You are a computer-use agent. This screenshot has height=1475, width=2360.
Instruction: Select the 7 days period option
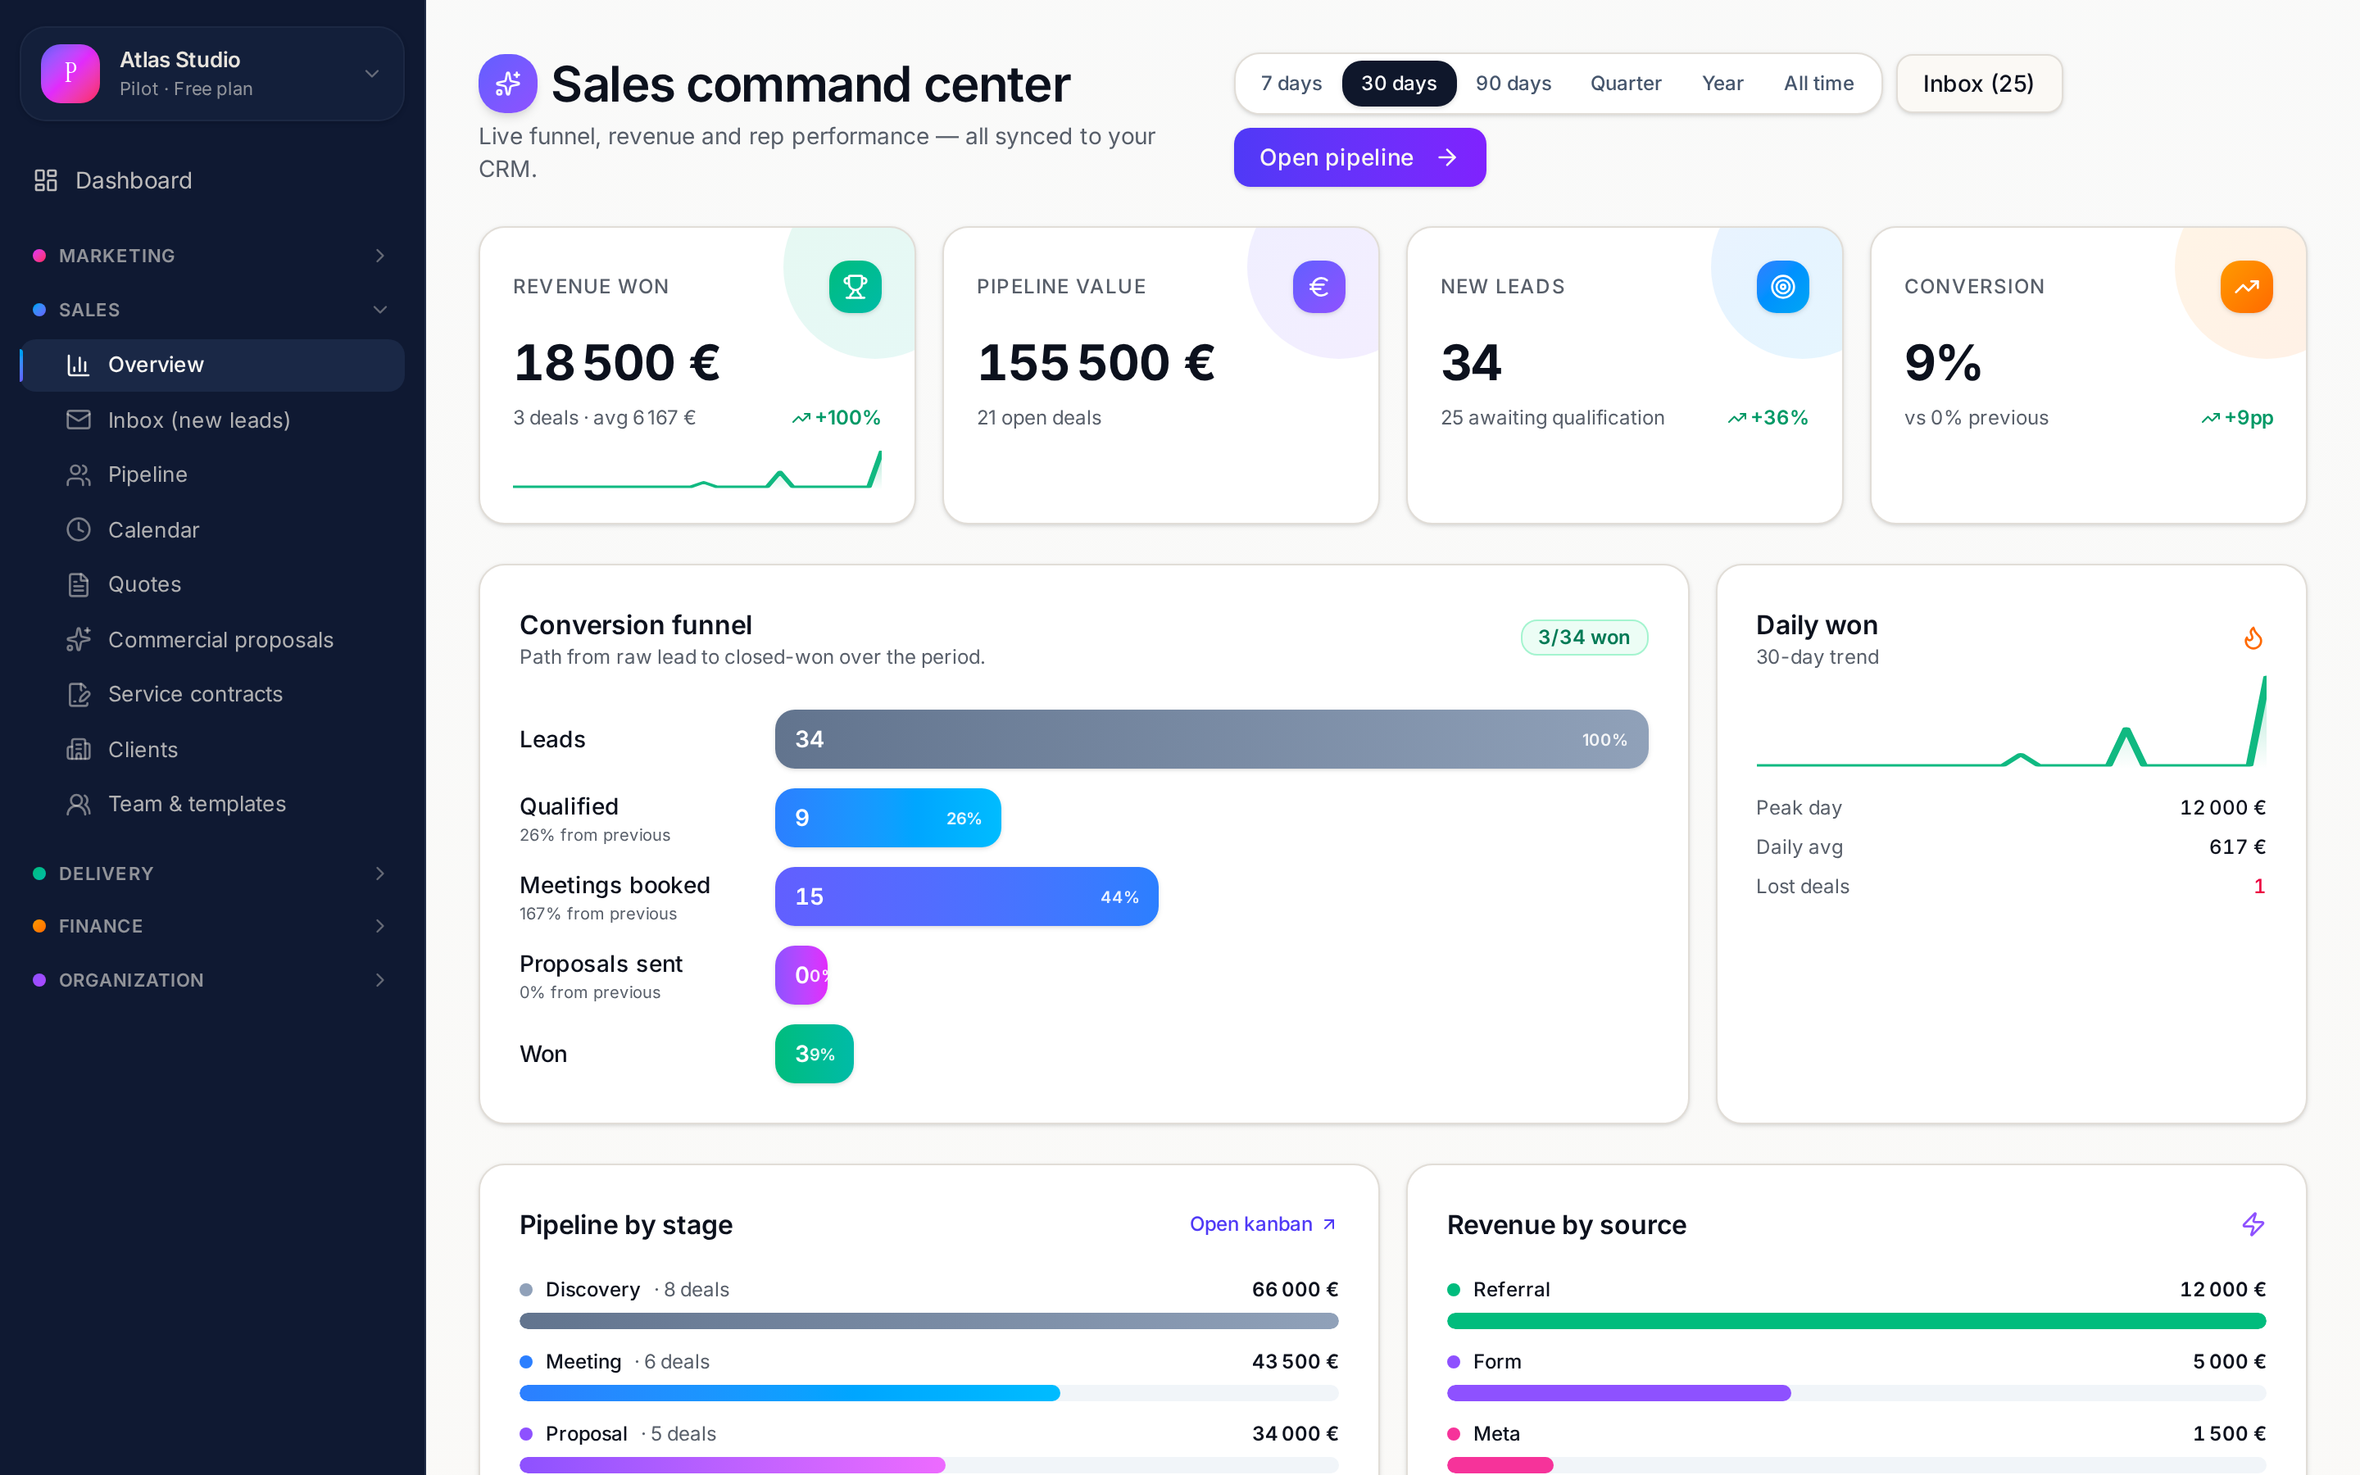pyautogui.click(x=1291, y=84)
